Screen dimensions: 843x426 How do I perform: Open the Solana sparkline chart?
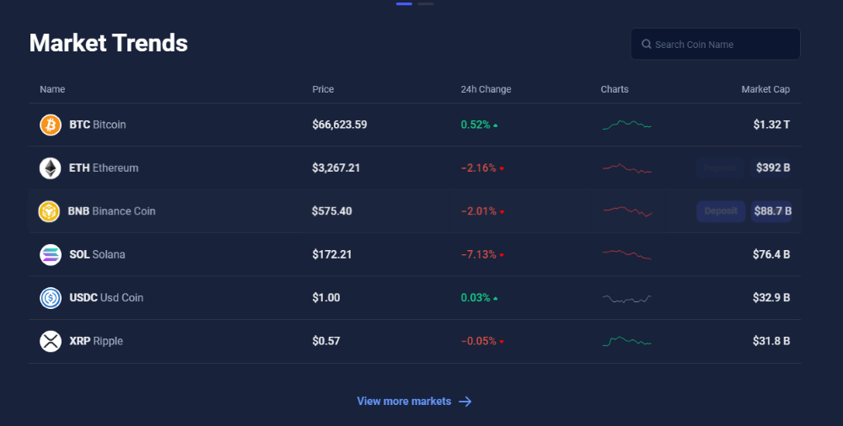pyautogui.click(x=627, y=254)
